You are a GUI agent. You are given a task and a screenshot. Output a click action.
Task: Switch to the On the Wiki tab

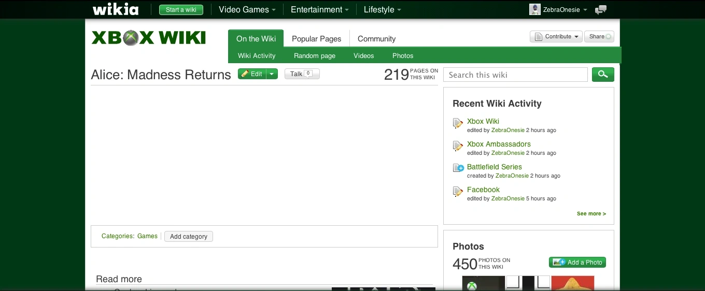[x=256, y=38]
